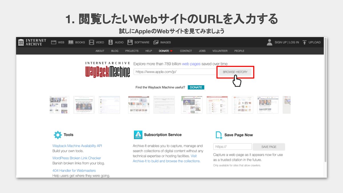The width and height of the screenshot is (343, 193).
Task: Open the seventh site thumbnail in carousel
Action: (x=217, y=105)
